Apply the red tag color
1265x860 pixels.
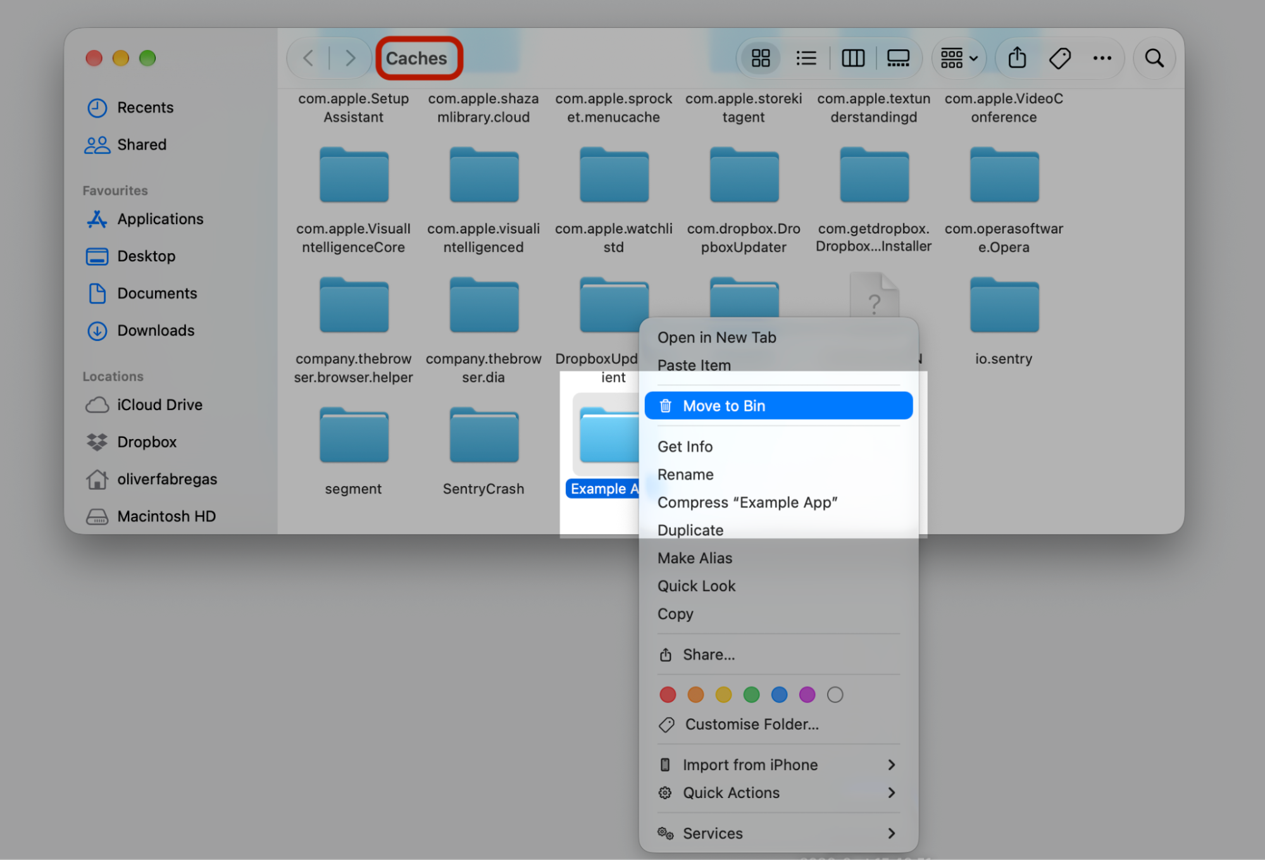pos(668,695)
